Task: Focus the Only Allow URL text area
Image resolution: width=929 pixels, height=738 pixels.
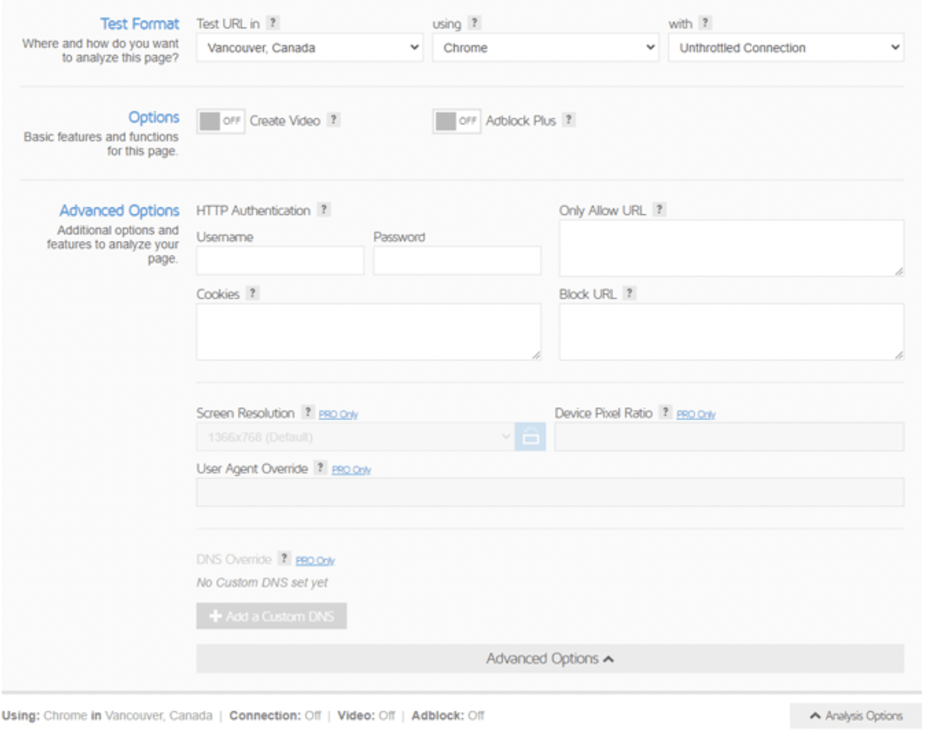Action: point(731,248)
